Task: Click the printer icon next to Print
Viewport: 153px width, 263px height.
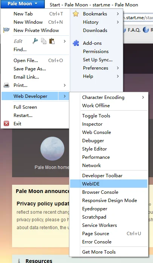Action: 6,85
